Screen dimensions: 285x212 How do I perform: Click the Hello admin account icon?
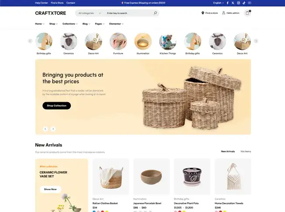pyautogui.click(x=223, y=13)
